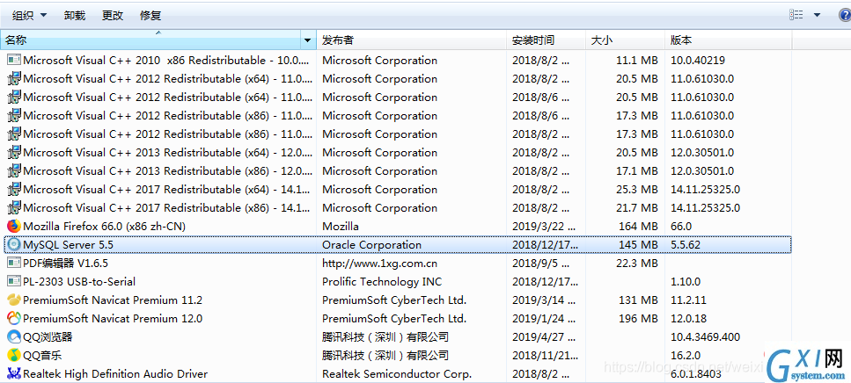
Task: Click 'http://www.1xg.com.cn' publisher text
Action: click(379, 264)
